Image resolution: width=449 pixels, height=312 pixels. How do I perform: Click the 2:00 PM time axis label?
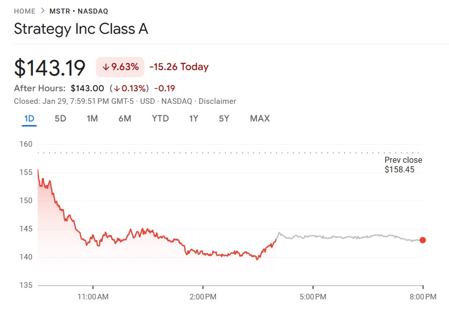203,296
